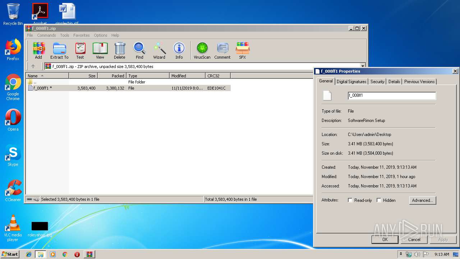Screen dimensions: 460x259
Task: Select the General tab
Action: [326, 81]
